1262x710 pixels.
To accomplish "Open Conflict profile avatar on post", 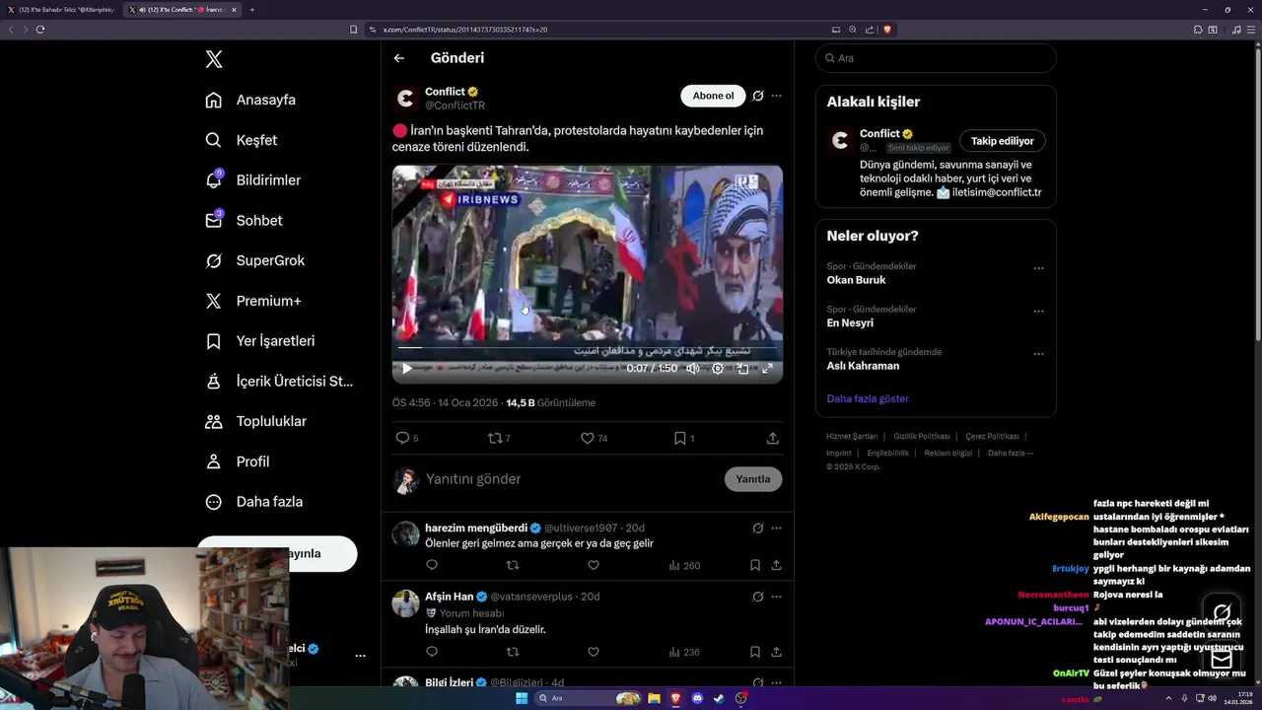I will point(406,99).
